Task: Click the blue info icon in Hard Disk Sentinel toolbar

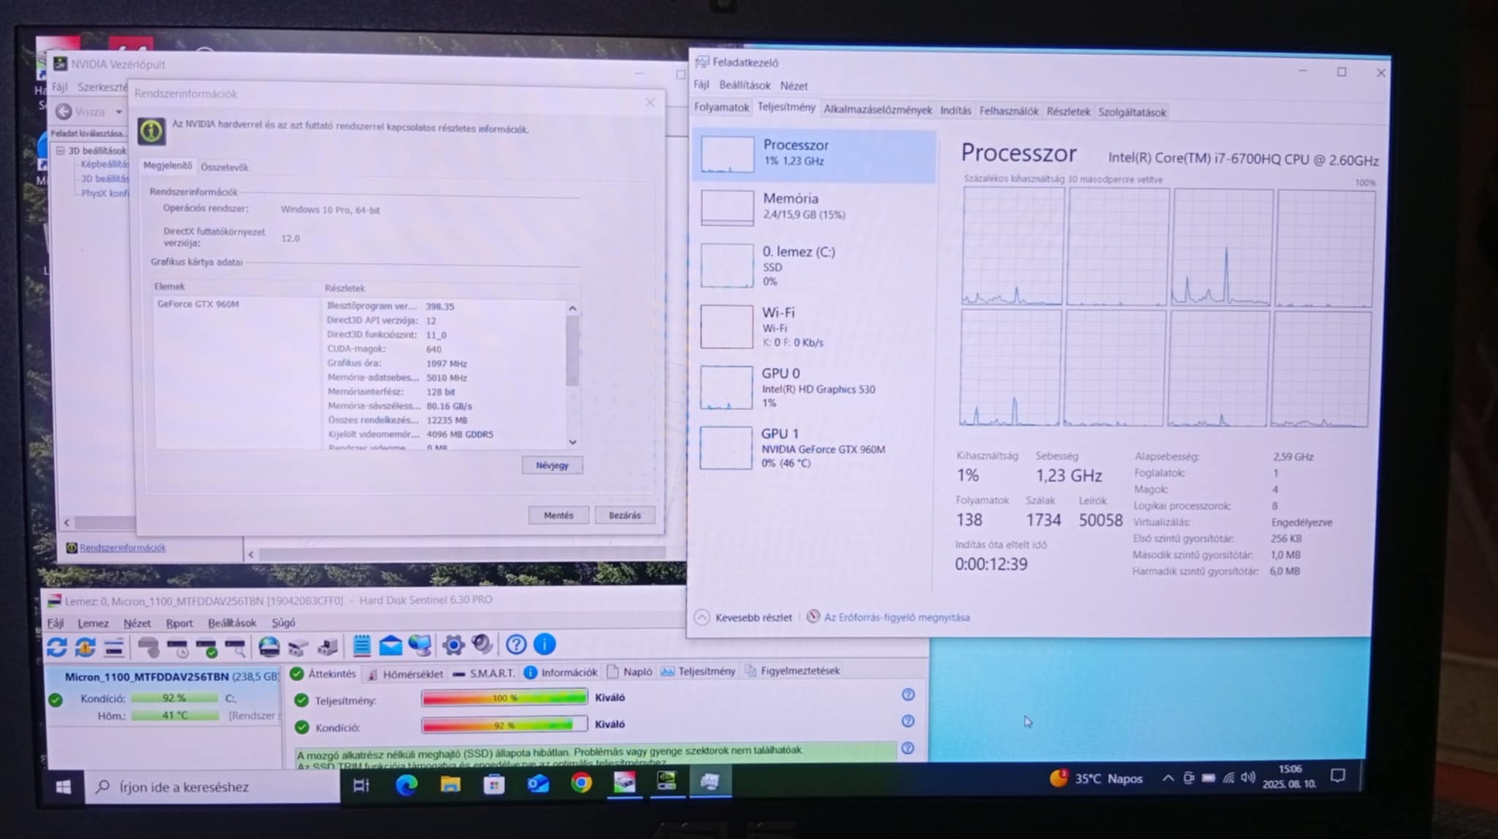Action: point(545,644)
